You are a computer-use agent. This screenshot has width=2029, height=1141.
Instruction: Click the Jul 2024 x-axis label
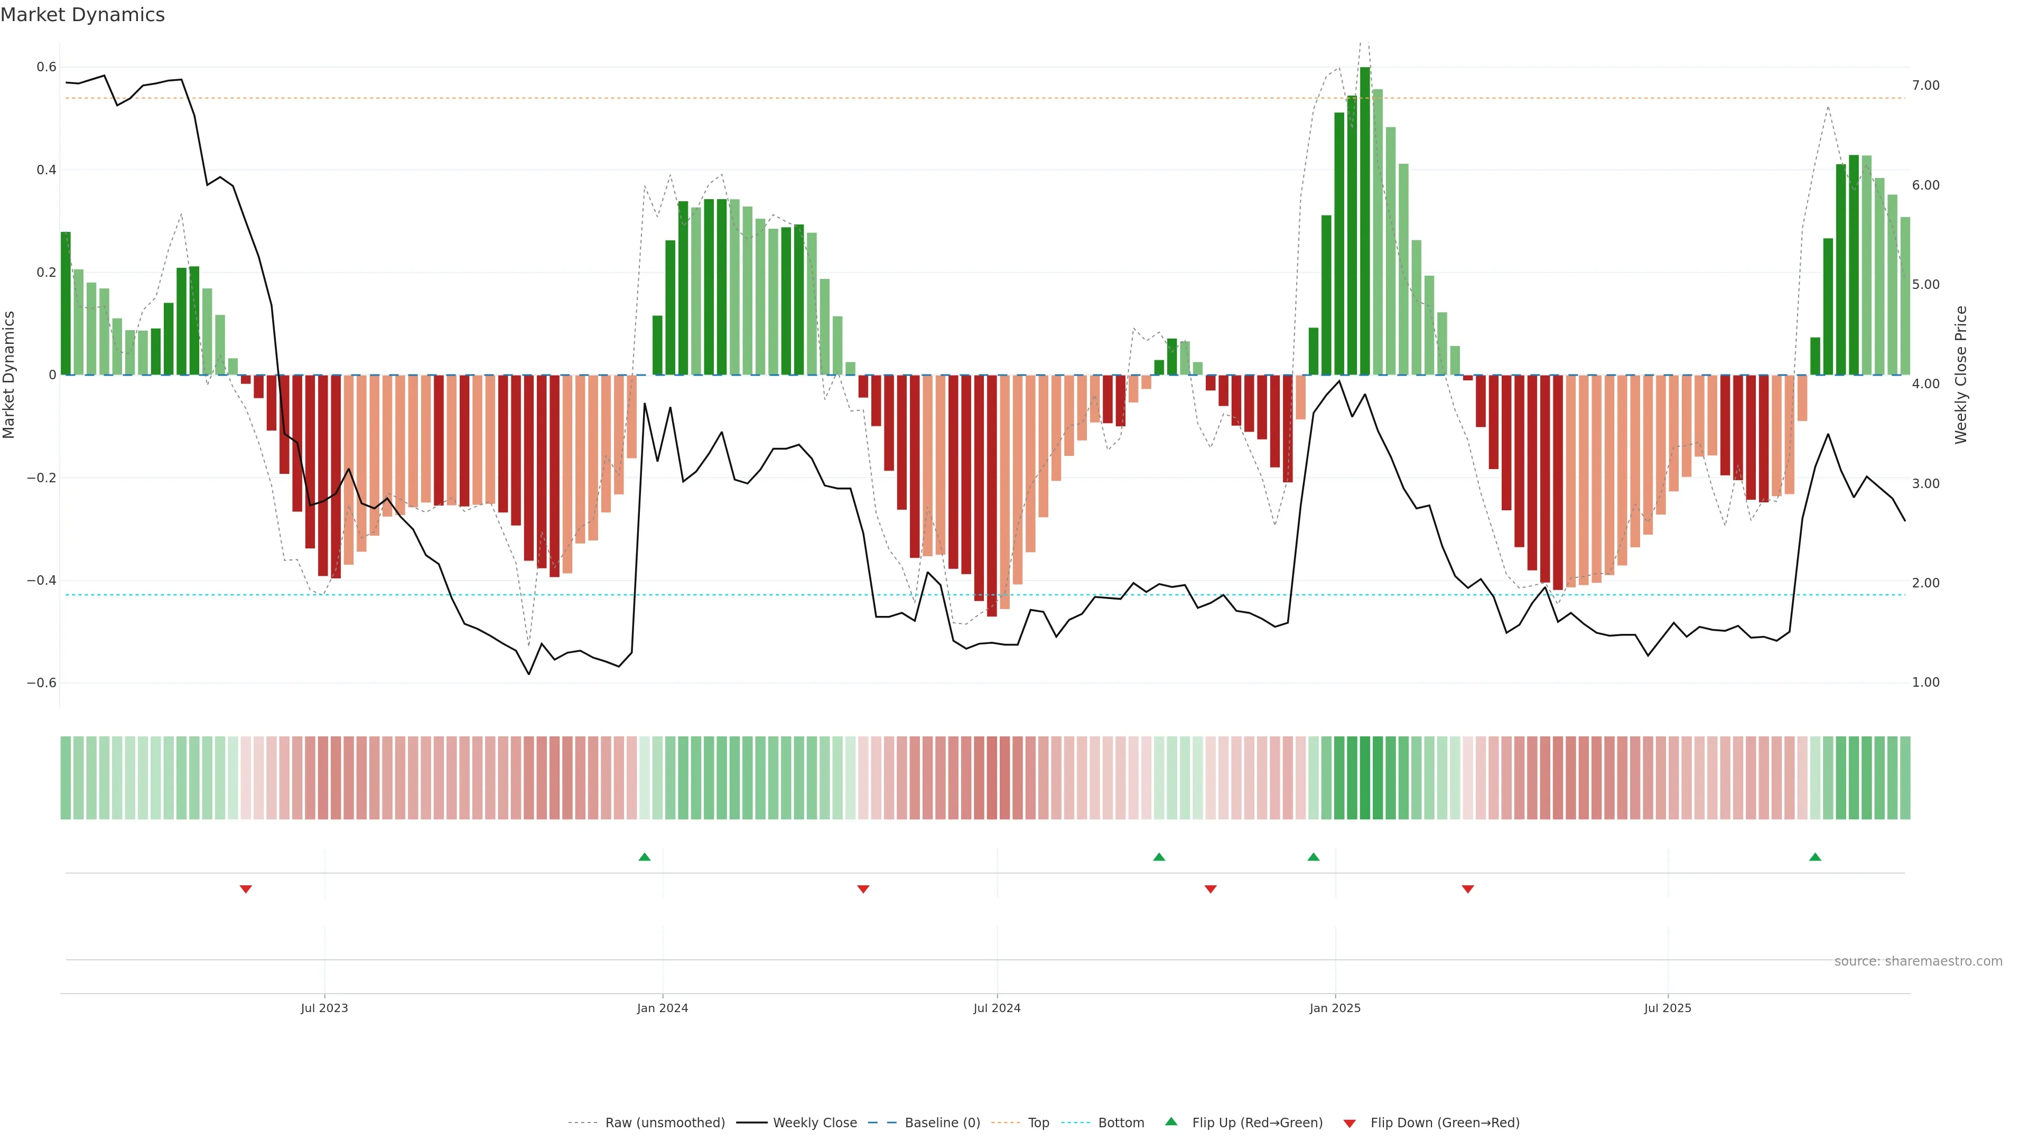pos(997,1008)
